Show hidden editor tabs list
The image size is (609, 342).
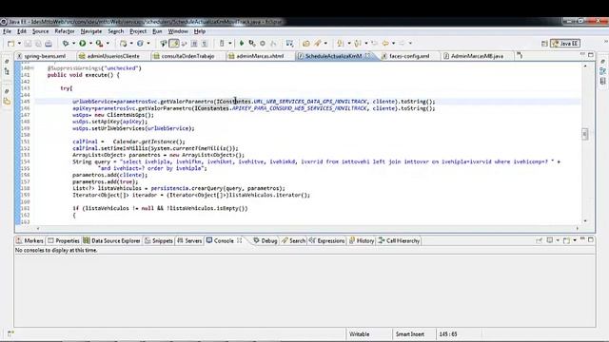(x=520, y=56)
